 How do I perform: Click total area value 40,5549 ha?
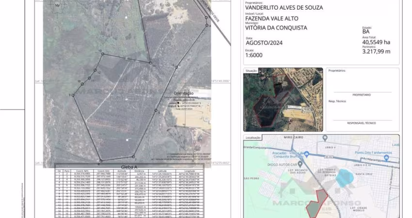(x=376, y=42)
